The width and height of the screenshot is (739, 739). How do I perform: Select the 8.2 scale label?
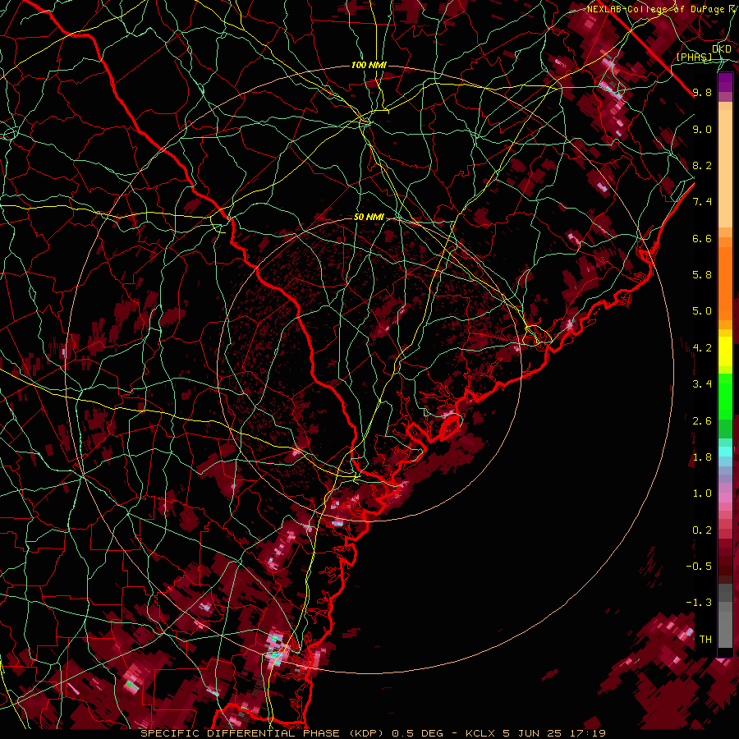point(702,165)
